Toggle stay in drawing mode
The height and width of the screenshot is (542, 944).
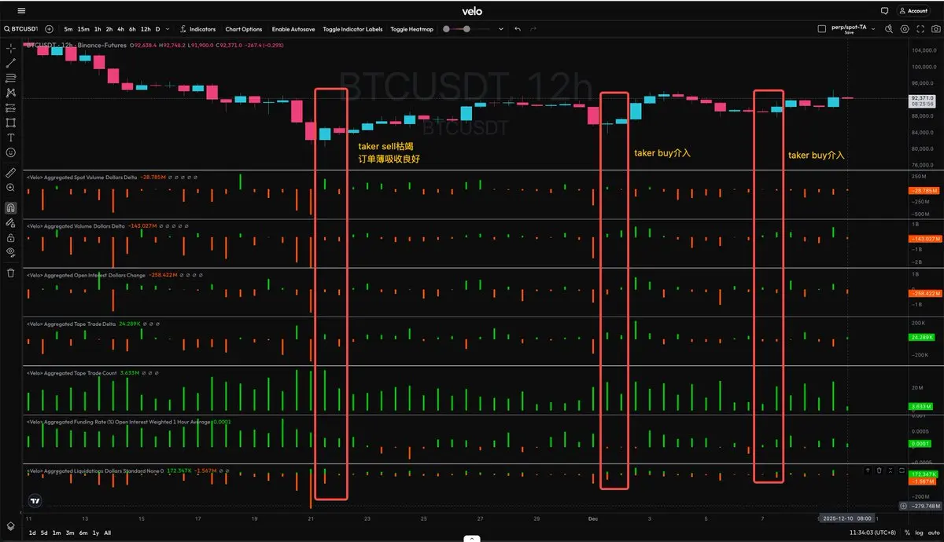[x=11, y=223]
